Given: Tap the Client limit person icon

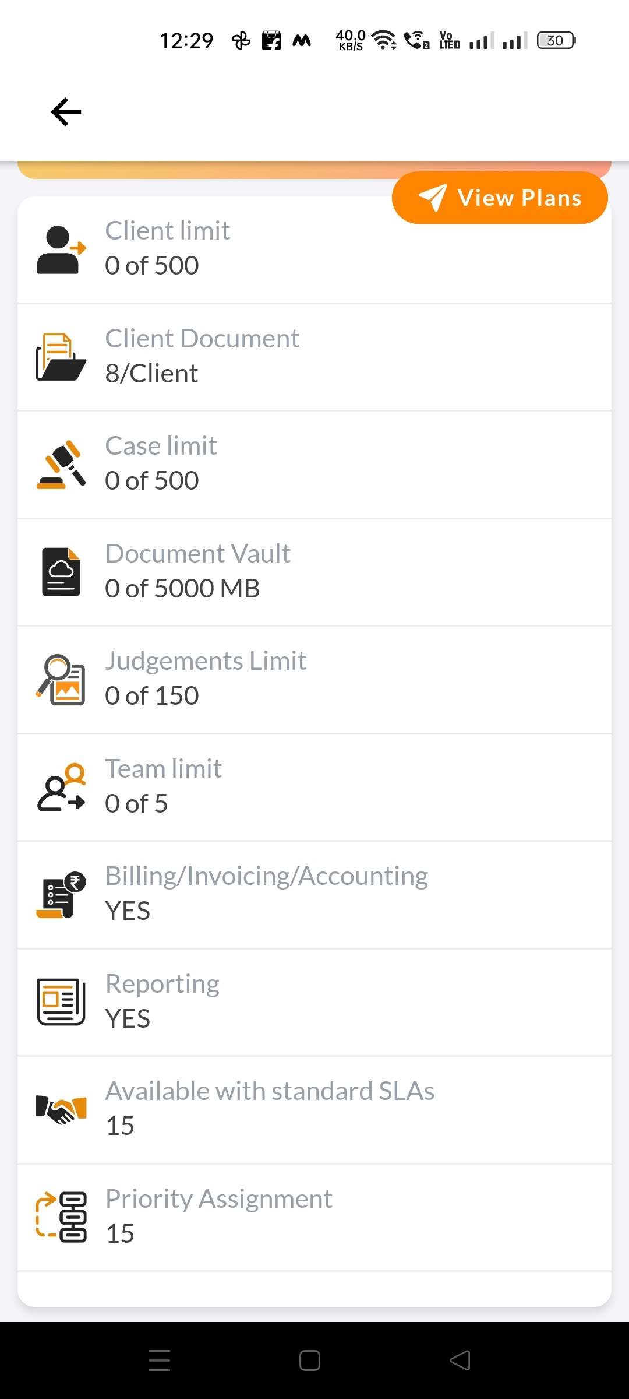Looking at the screenshot, I should pos(61,250).
